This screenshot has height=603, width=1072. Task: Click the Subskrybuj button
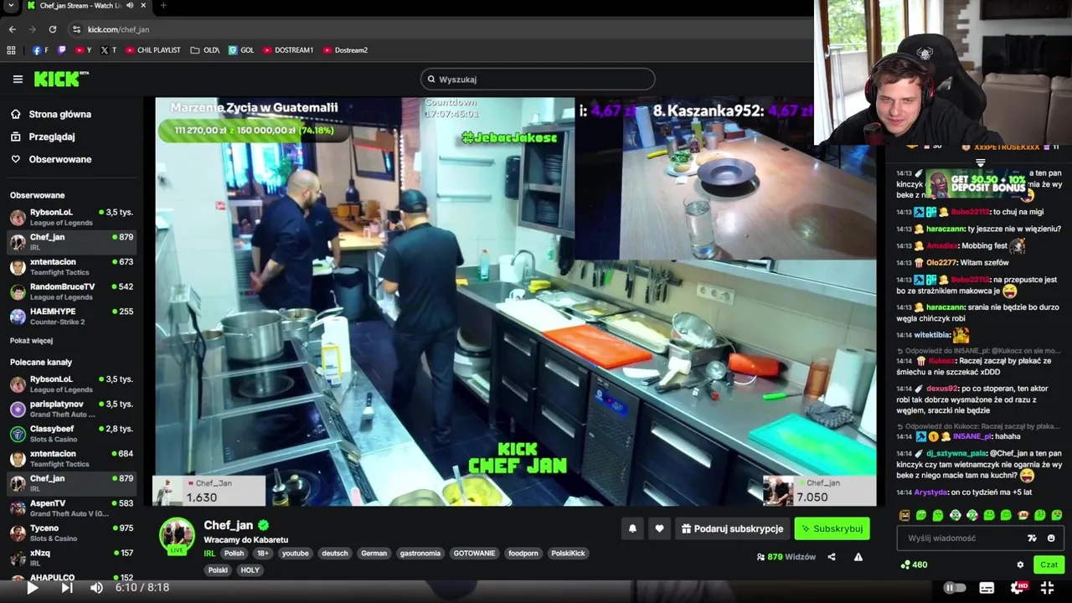(x=832, y=528)
